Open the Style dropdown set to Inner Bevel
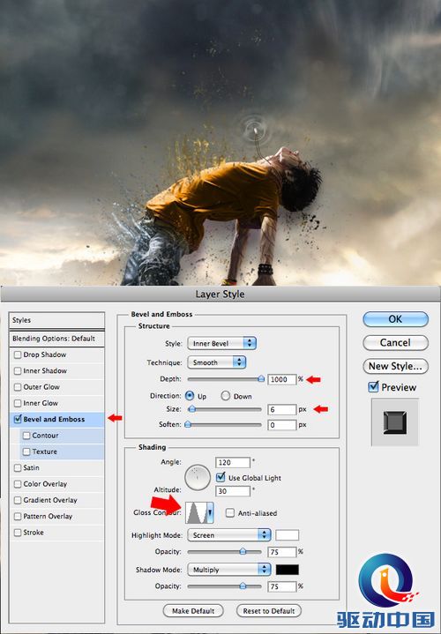This screenshot has height=634, width=441. (221, 343)
